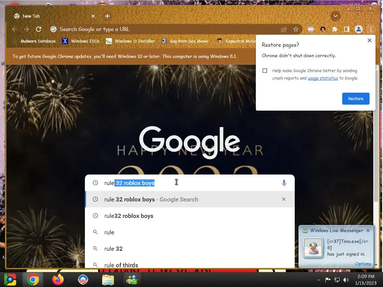Click the Messenger contact avatar picture
Screen dimensions: 383x287
(x=313, y=247)
